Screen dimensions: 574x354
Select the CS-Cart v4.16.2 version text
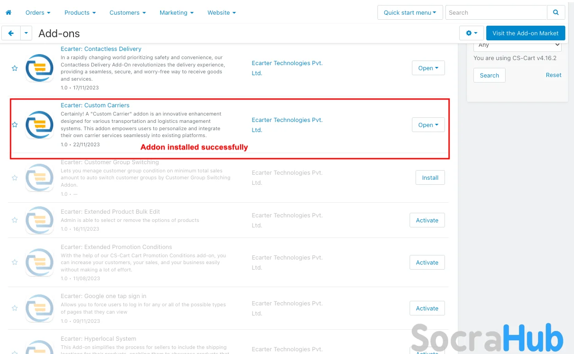pyautogui.click(x=515, y=58)
